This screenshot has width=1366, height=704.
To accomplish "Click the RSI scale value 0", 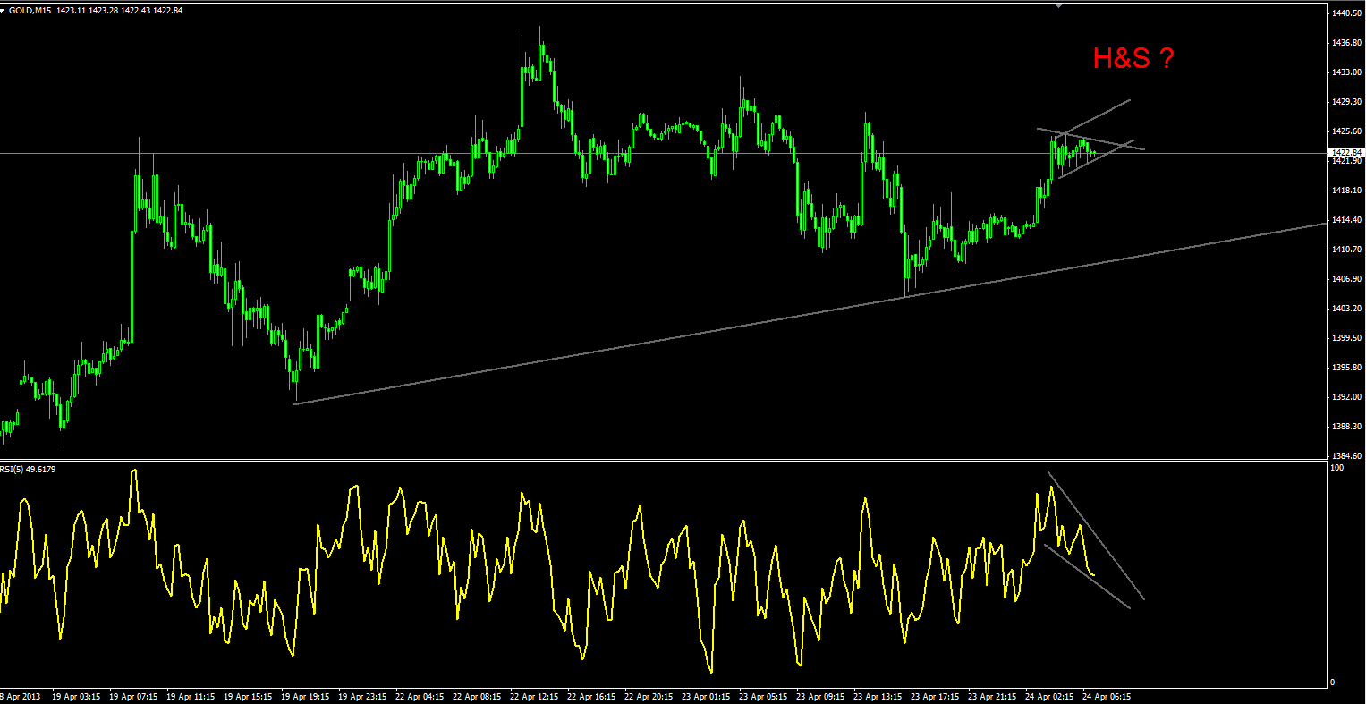I will point(1334,683).
